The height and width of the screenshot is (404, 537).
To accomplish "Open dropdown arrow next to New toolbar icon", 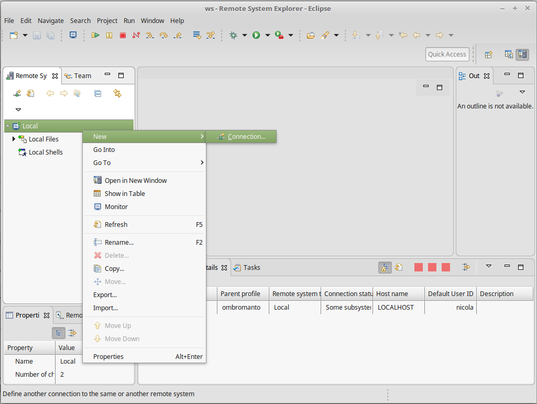I will pyautogui.click(x=25, y=35).
